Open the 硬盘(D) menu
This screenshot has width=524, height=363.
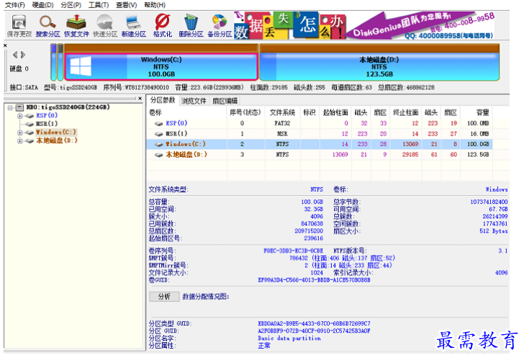(42, 5)
